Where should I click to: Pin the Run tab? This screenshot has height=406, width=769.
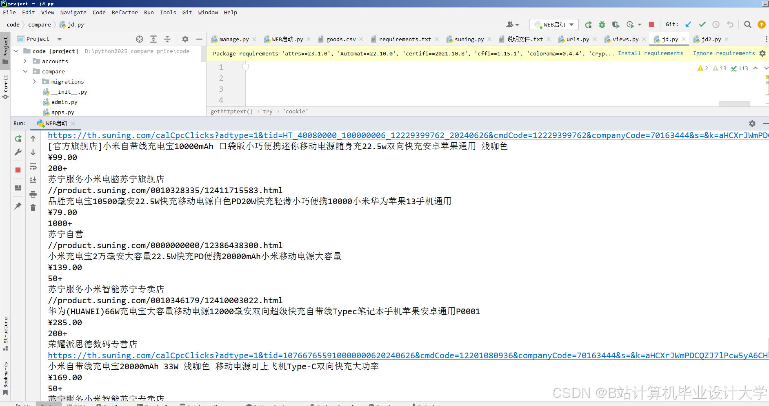18,206
